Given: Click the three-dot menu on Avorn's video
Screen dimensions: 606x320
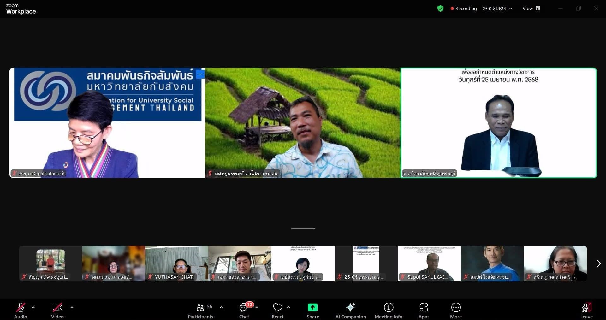Looking at the screenshot, I should pos(200,74).
